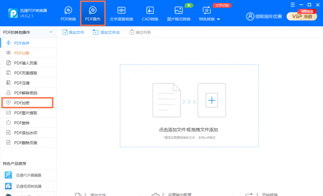The image size is (323, 196).
Task: Open the hamburger menu icon
Action: (x=293, y=5)
